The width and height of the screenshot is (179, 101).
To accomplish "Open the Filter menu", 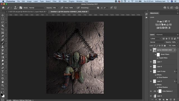I will pyautogui.click(x=55, y=1).
